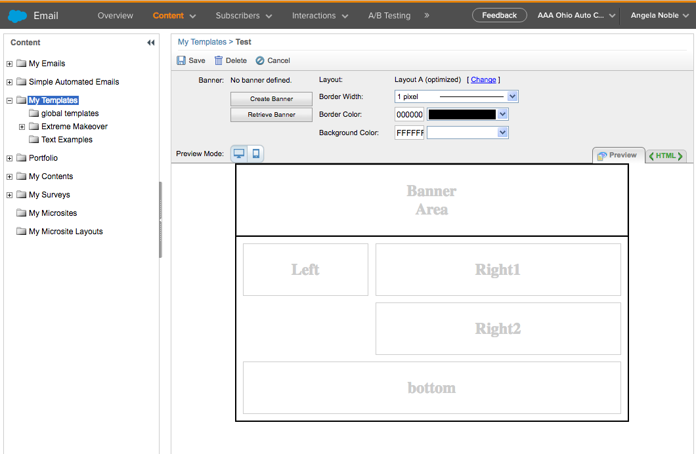Screen dimensions: 696x454
Task: Click the Cancel circle icon
Action: coord(260,60)
